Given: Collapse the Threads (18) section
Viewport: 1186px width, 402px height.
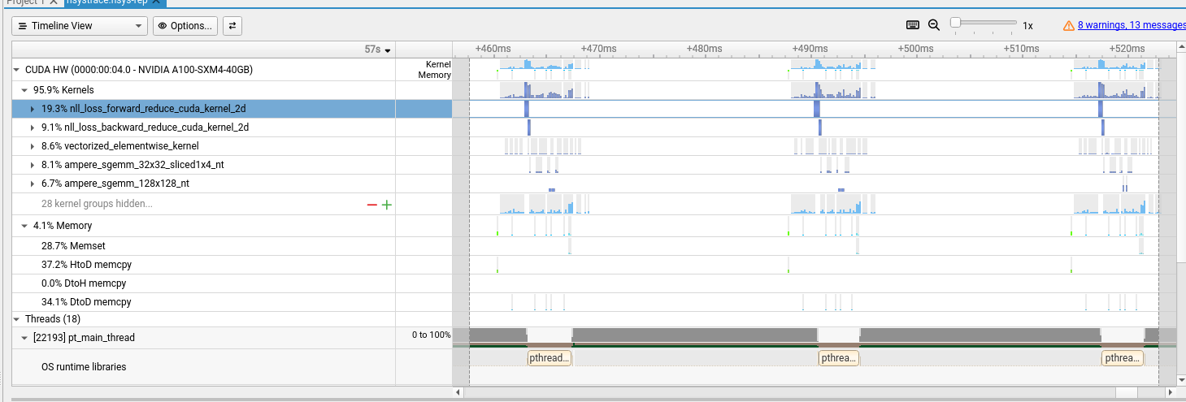Looking at the screenshot, I should coord(17,319).
